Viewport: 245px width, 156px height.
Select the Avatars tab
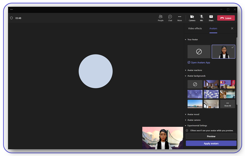click(x=213, y=28)
